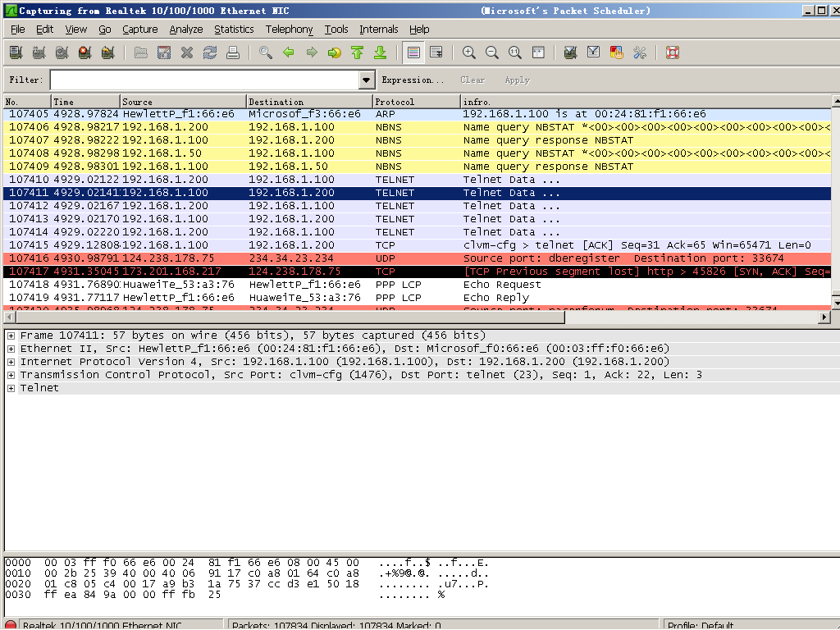The image size is (840, 630).
Task: Zoom in on packet text
Action: pyautogui.click(x=468, y=52)
